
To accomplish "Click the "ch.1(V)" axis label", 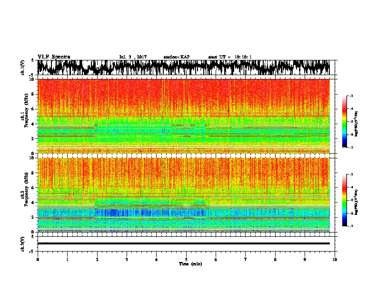I will (23, 68).
